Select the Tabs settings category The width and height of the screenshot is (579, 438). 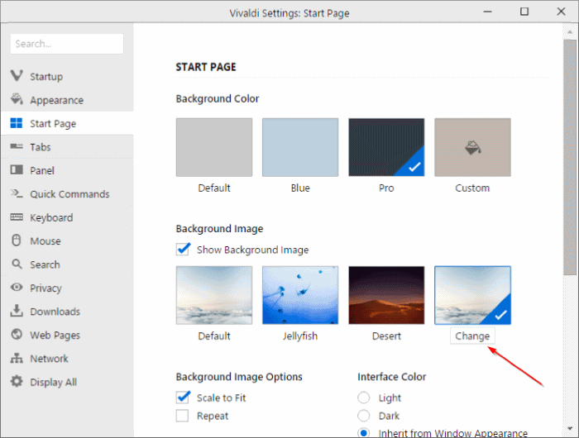pyautogui.click(x=41, y=147)
